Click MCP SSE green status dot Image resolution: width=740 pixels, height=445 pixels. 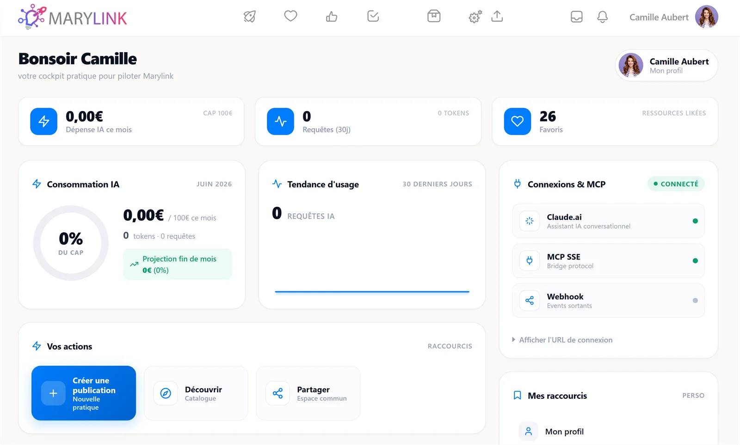[695, 261]
